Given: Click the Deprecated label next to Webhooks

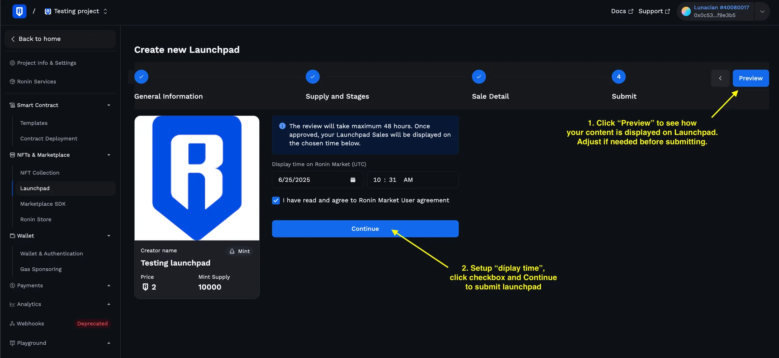Looking at the screenshot, I should tap(92, 324).
